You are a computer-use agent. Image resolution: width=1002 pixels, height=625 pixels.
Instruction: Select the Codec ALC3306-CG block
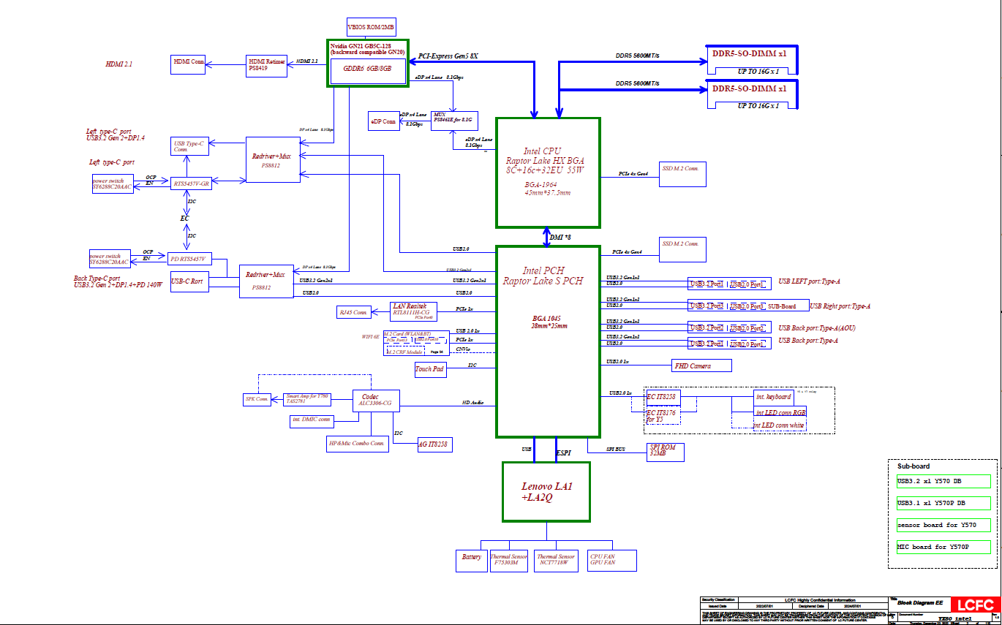point(376,401)
